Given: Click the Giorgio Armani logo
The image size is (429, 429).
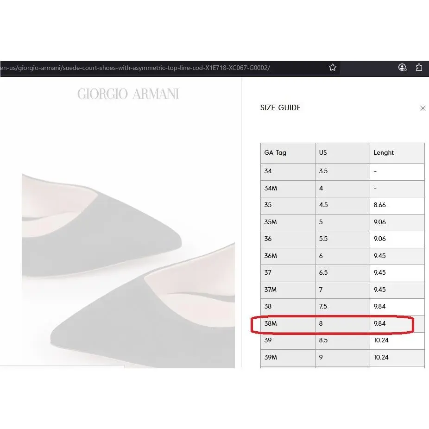Looking at the screenshot, I should (x=128, y=94).
